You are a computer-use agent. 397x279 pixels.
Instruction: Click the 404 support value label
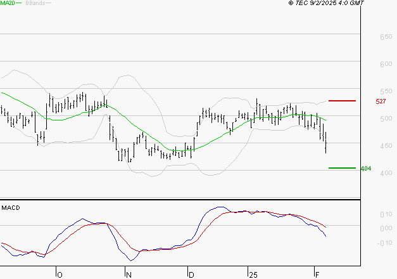click(x=366, y=169)
